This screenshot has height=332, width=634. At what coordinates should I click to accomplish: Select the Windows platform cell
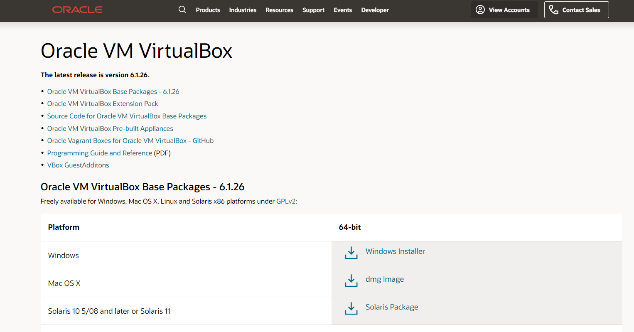(x=186, y=255)
